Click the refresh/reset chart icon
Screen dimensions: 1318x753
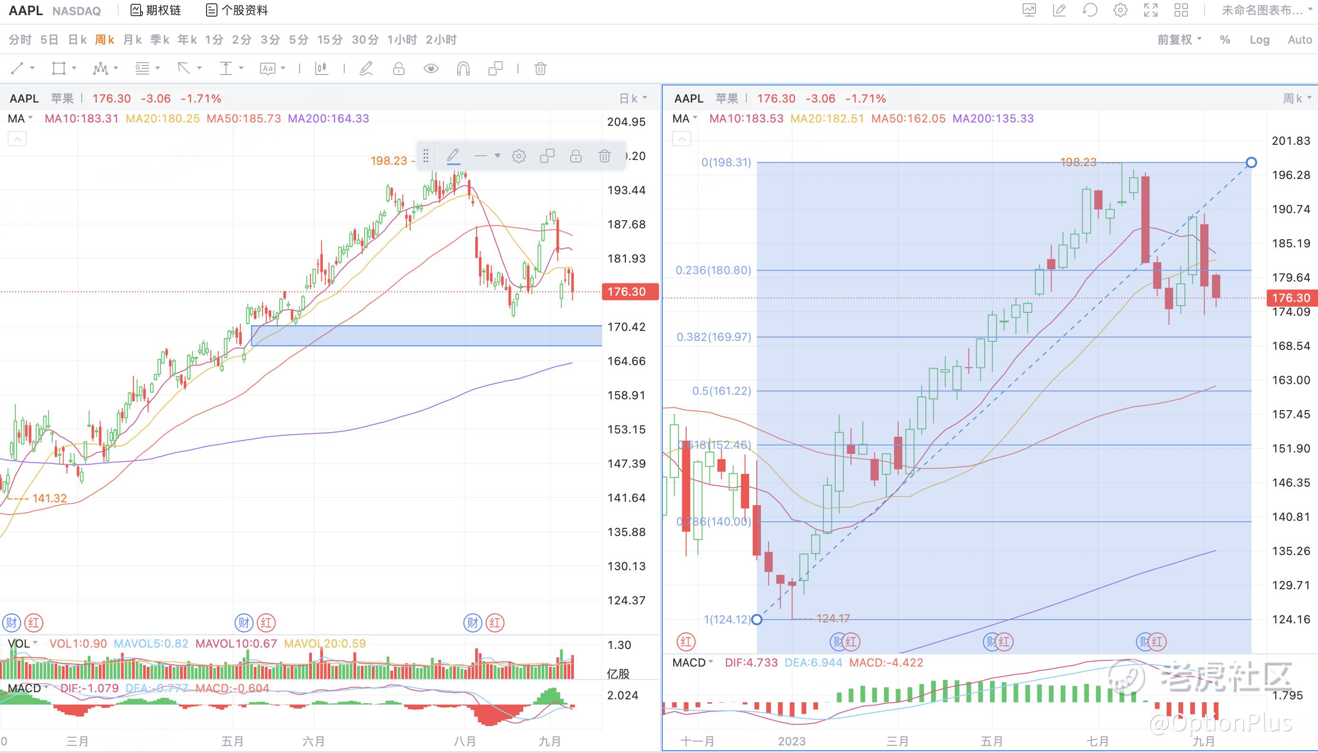point(1090,10)
